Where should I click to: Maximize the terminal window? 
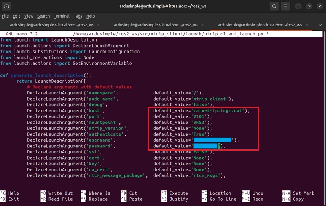pos(309,6)
